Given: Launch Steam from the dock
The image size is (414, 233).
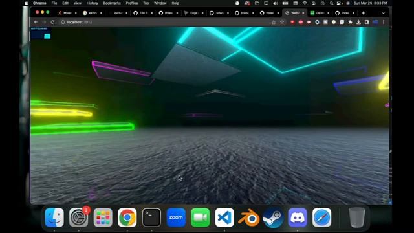Looking at the screenshot, I should pyautogui.click(x=273, y=217).
